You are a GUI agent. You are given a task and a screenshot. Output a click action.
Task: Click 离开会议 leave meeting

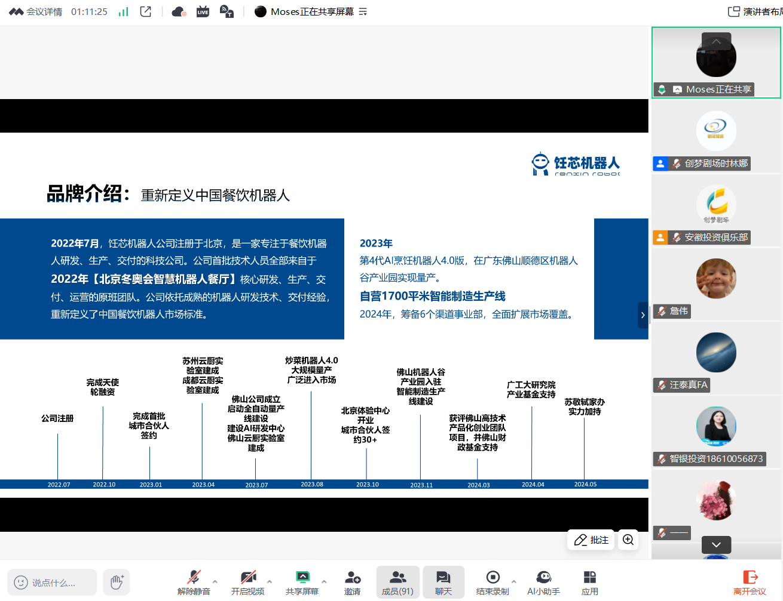point(750,582)
